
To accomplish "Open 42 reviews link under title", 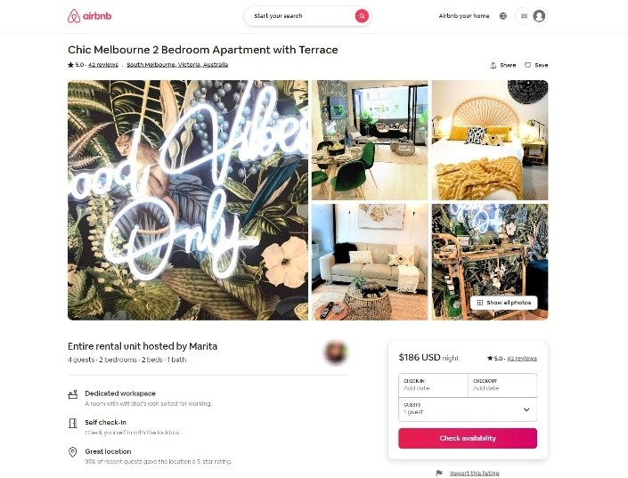I will pos(103,64).
